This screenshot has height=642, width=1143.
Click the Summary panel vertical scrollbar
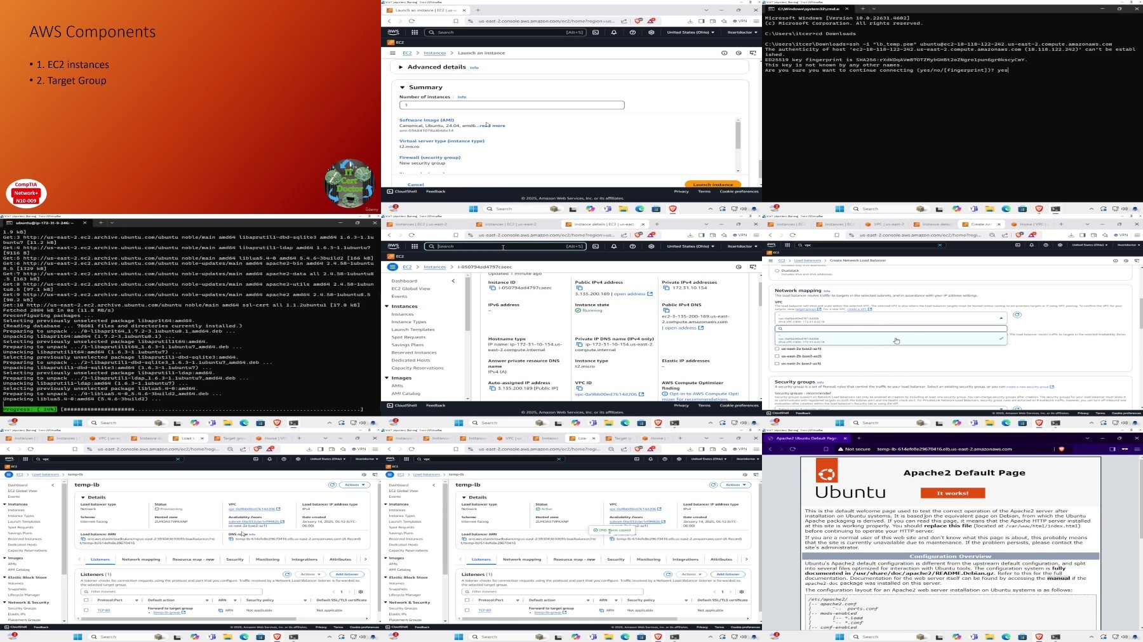tap(738, 135)
